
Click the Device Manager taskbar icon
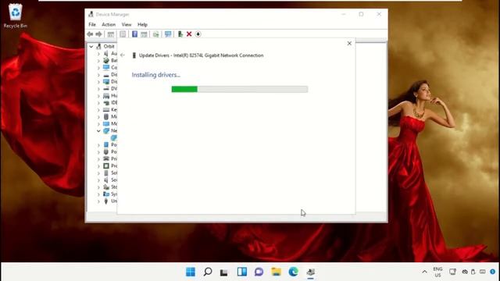[x=311, y=272]
